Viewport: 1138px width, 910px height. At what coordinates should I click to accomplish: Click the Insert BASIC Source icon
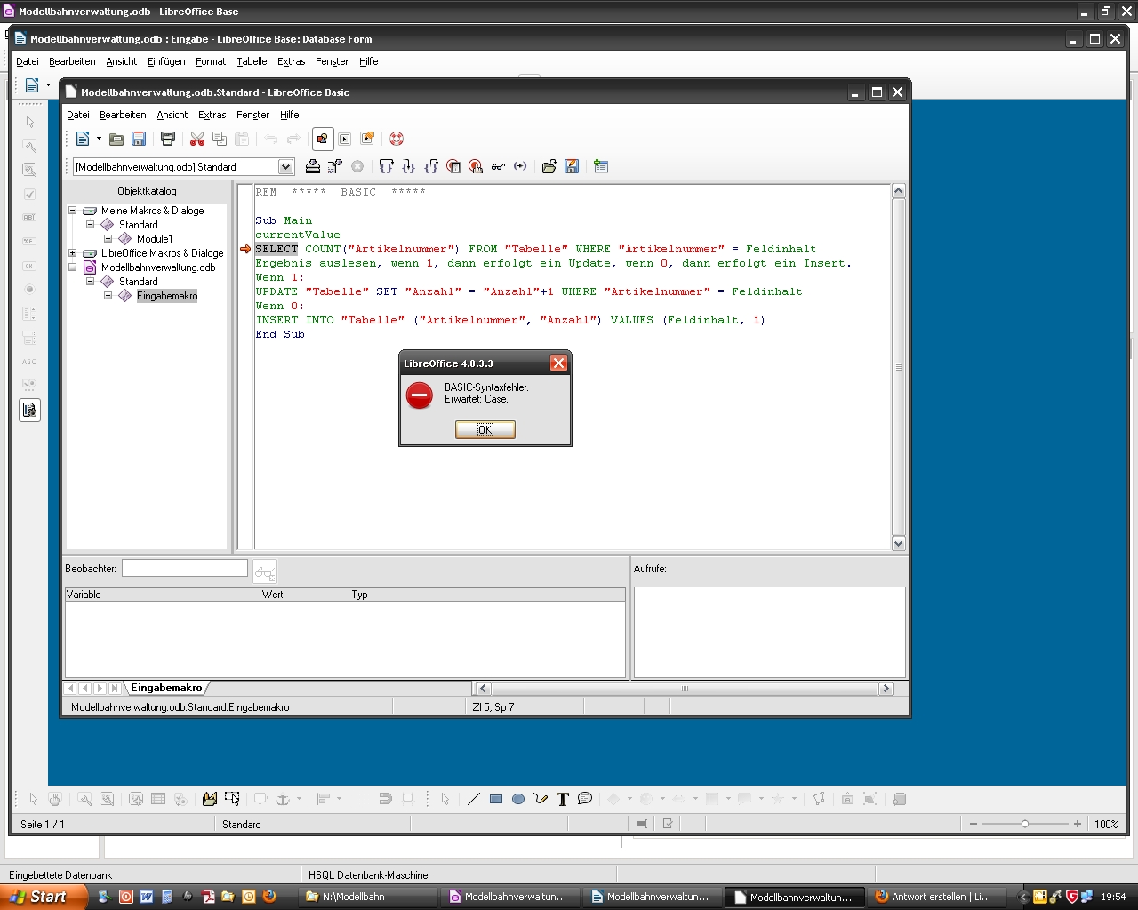coord(549,166)
